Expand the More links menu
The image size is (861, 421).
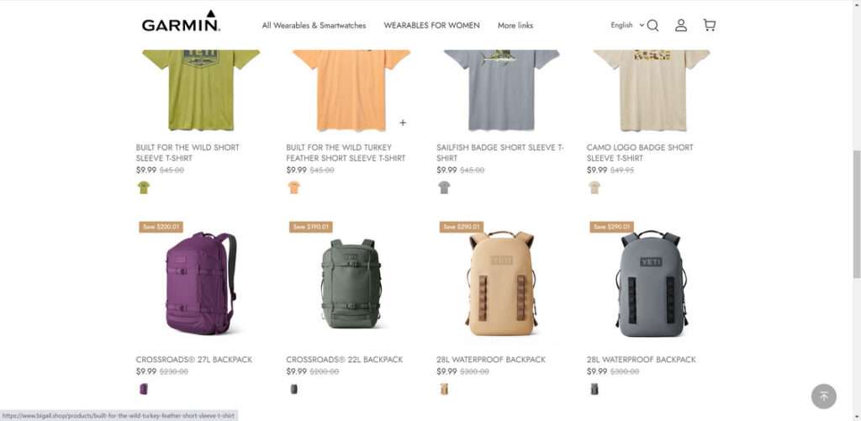tap(515, 25)
